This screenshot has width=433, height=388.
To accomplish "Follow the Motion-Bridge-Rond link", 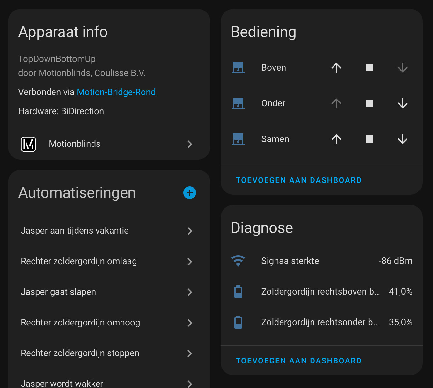I will pos(116,92).
